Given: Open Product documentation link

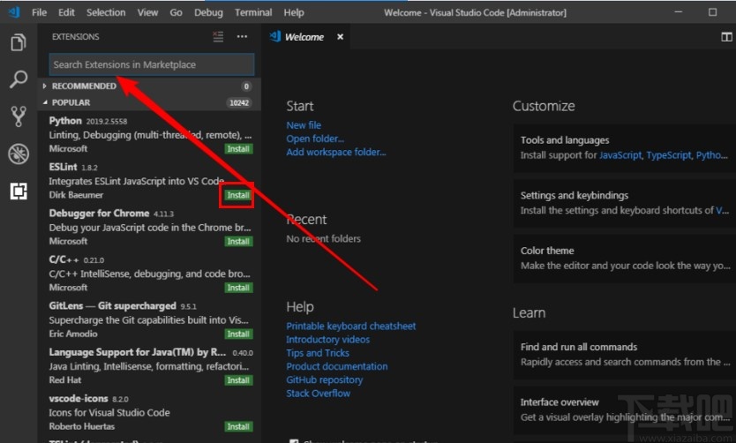Looking at the screenshot, I should pyautogui.click(x=337, y=366).
